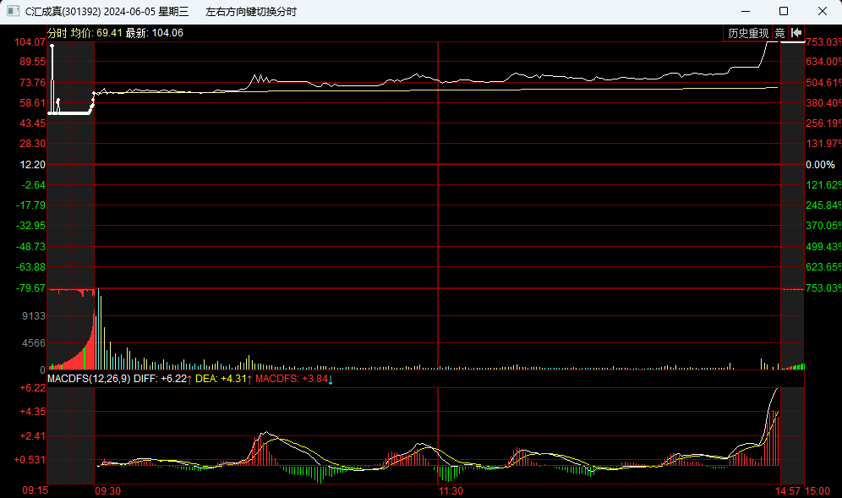Image resolution: width=842 pixels, height=498 pixels.
Task: Click the 11:30 time axis marker
Action: tap(450, 491)
